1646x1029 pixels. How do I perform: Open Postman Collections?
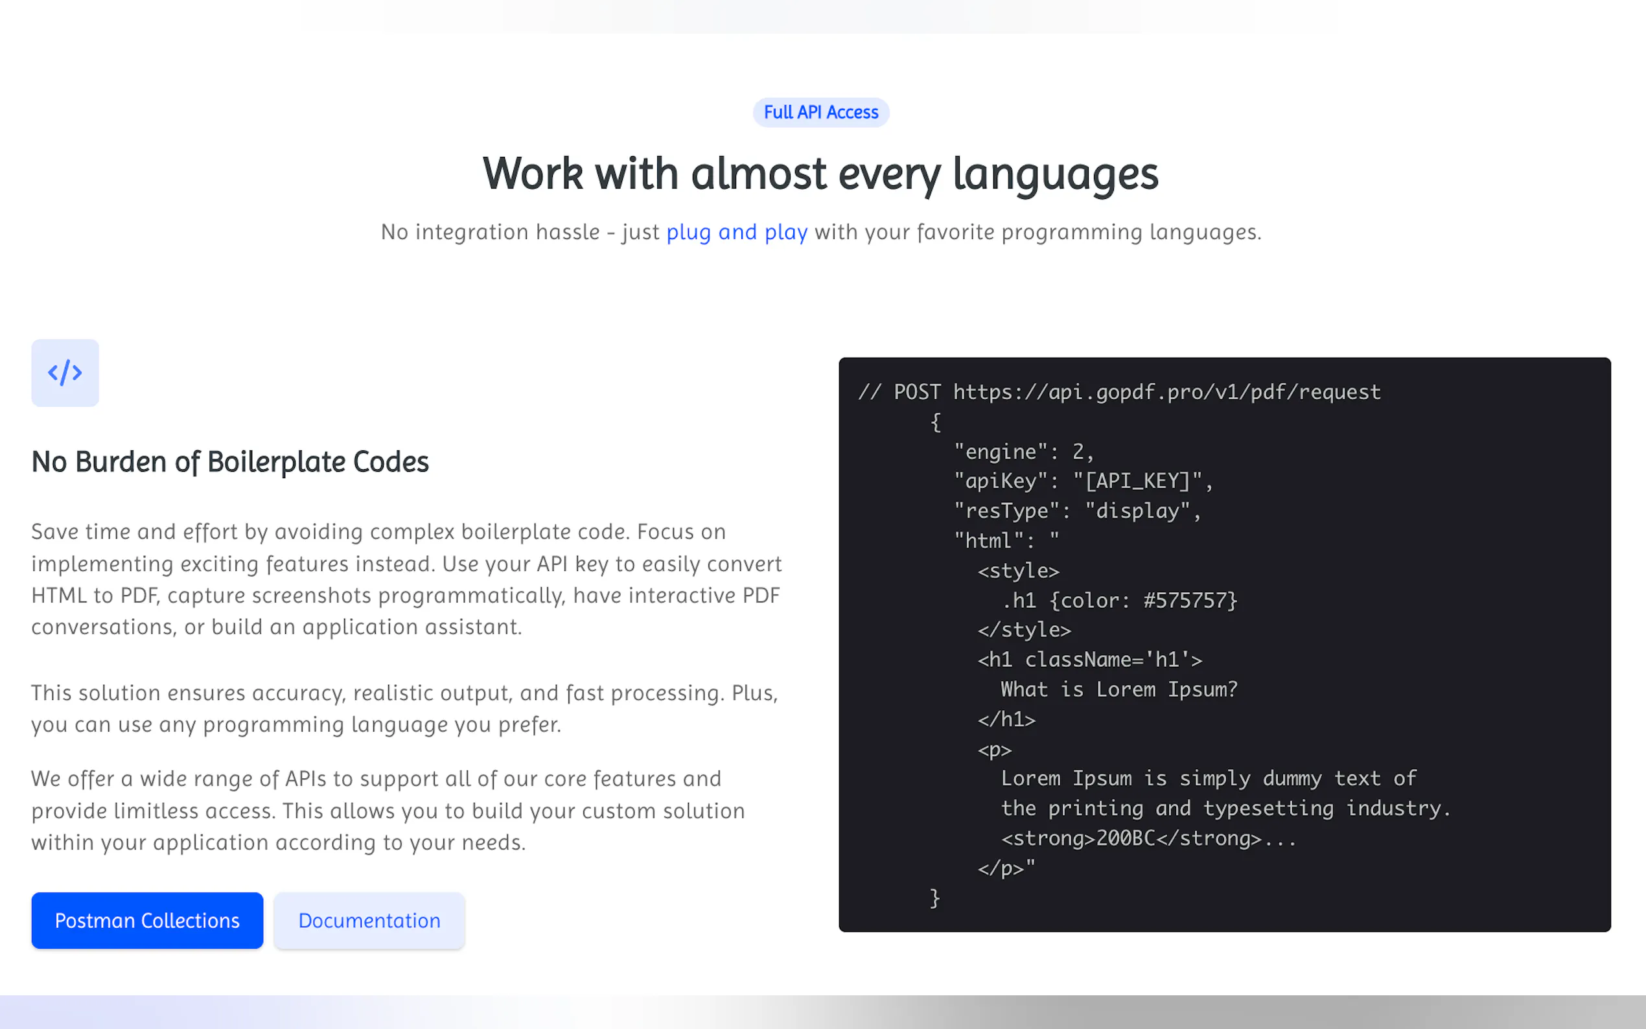point(147,920)
